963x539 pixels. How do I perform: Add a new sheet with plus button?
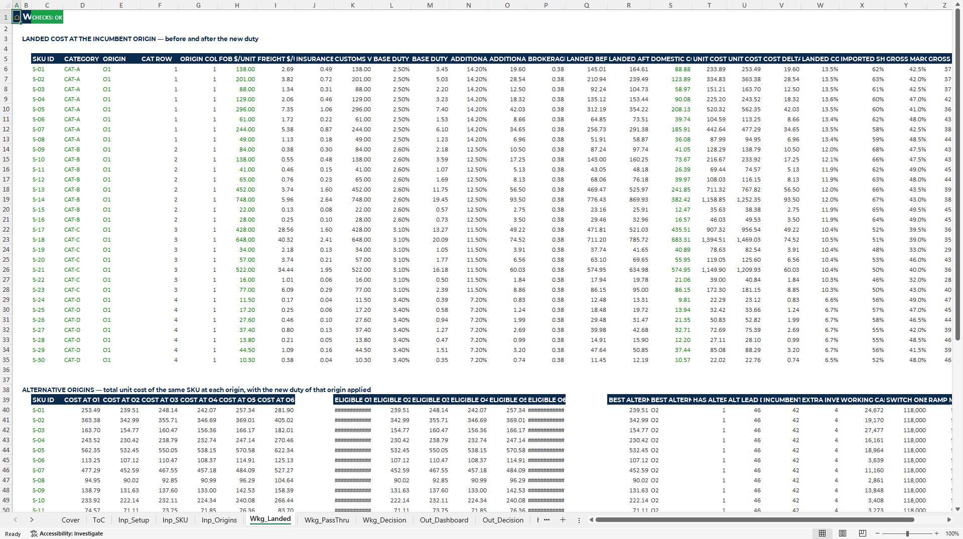point(563,520)
